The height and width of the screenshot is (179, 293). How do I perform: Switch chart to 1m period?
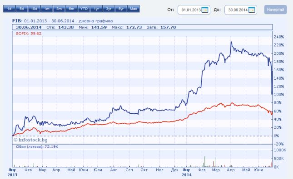(x=46, y=9)
